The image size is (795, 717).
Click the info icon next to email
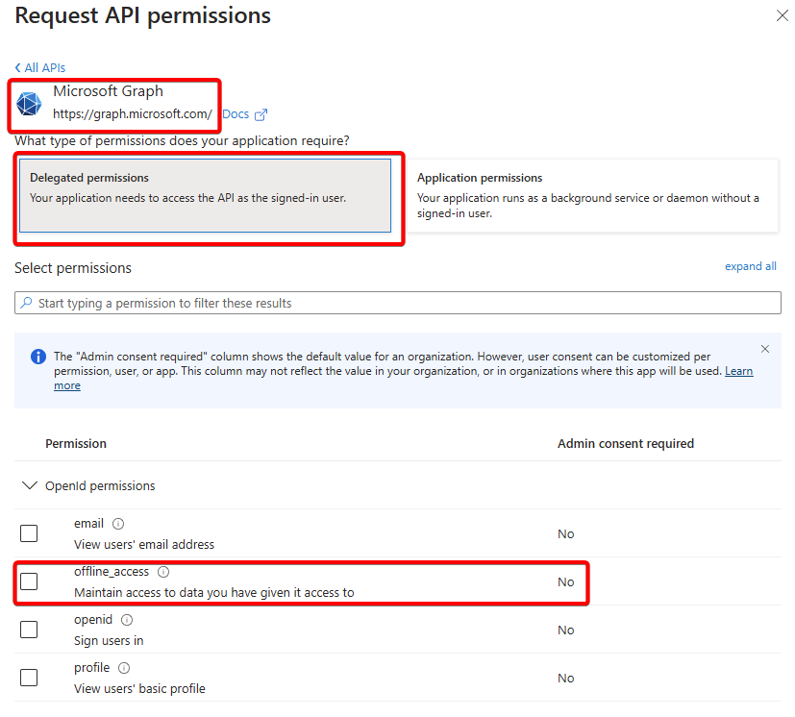tap(118, 523)
